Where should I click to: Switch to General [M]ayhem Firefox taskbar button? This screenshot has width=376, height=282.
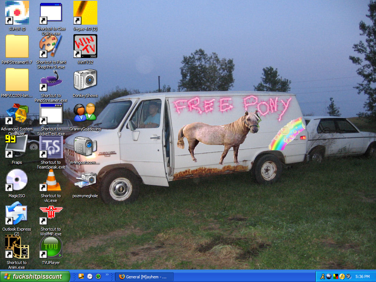[x=144, y=277]
